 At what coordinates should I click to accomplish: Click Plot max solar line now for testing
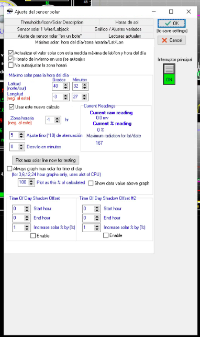click(x=46, y=160)
